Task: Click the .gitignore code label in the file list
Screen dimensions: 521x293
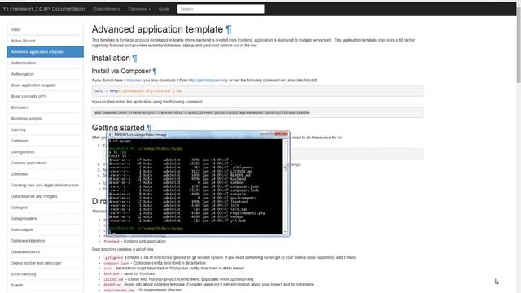Action: click(113, 257)
